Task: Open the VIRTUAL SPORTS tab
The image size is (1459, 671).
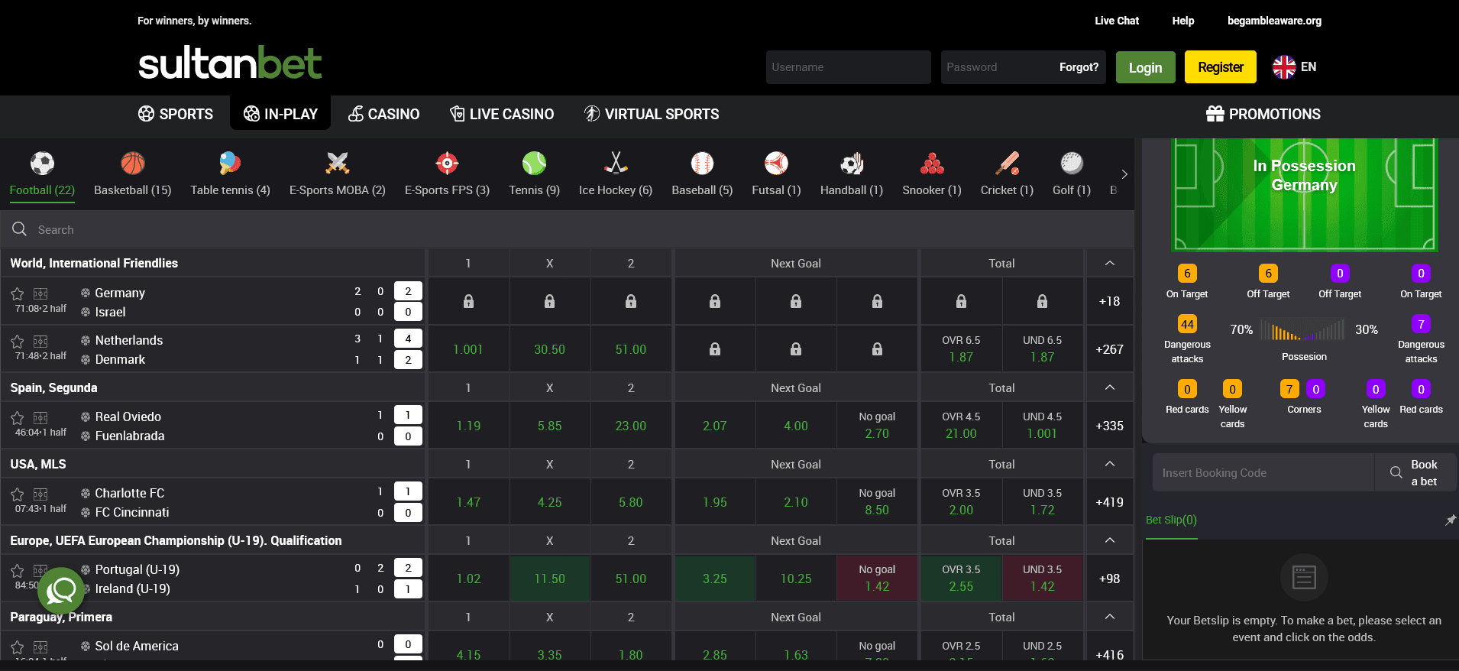Action: pyautogui.click(x=652, y=114)
